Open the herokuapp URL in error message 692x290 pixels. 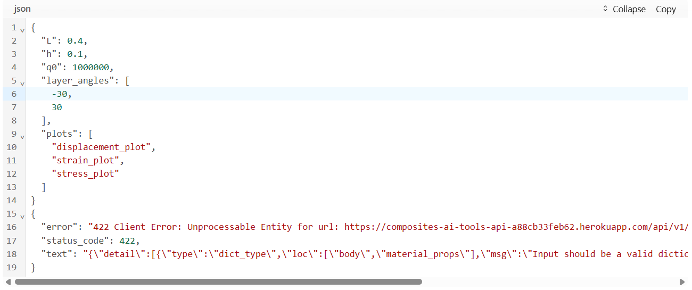click(511, 227)
